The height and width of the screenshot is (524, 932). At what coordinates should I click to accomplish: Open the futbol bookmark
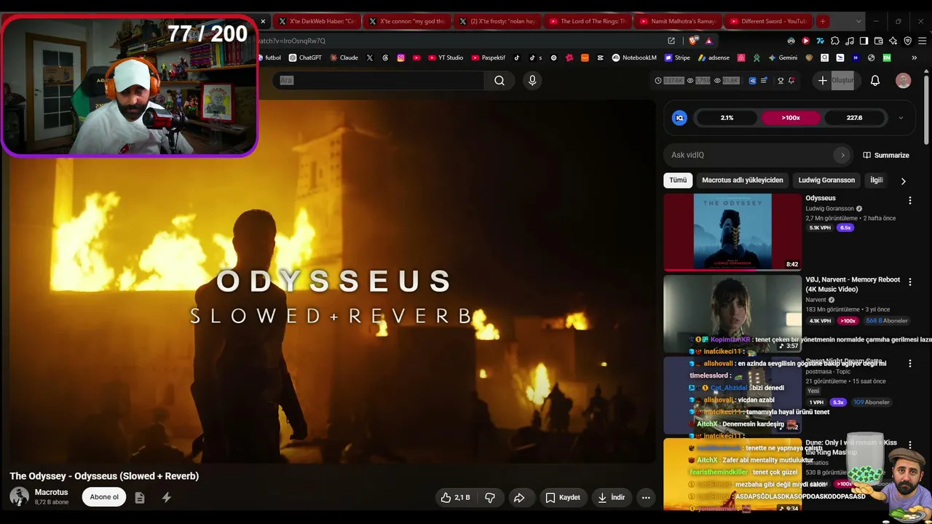click(270, 57)
